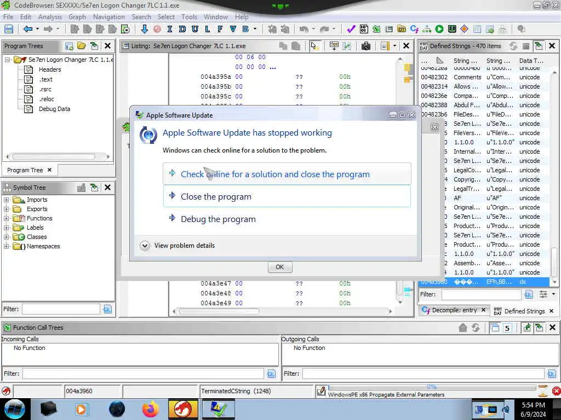Open the Decompiler Cf toolbar icon
This screenshot has width=561, height=420.
pyautogui.click(x=414, y=29)
